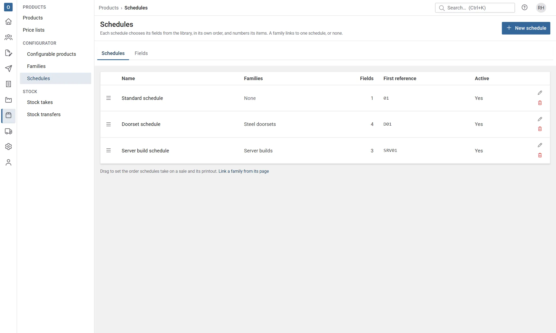
Task: Edit the Server build schedule row
Action: (540, 145)
